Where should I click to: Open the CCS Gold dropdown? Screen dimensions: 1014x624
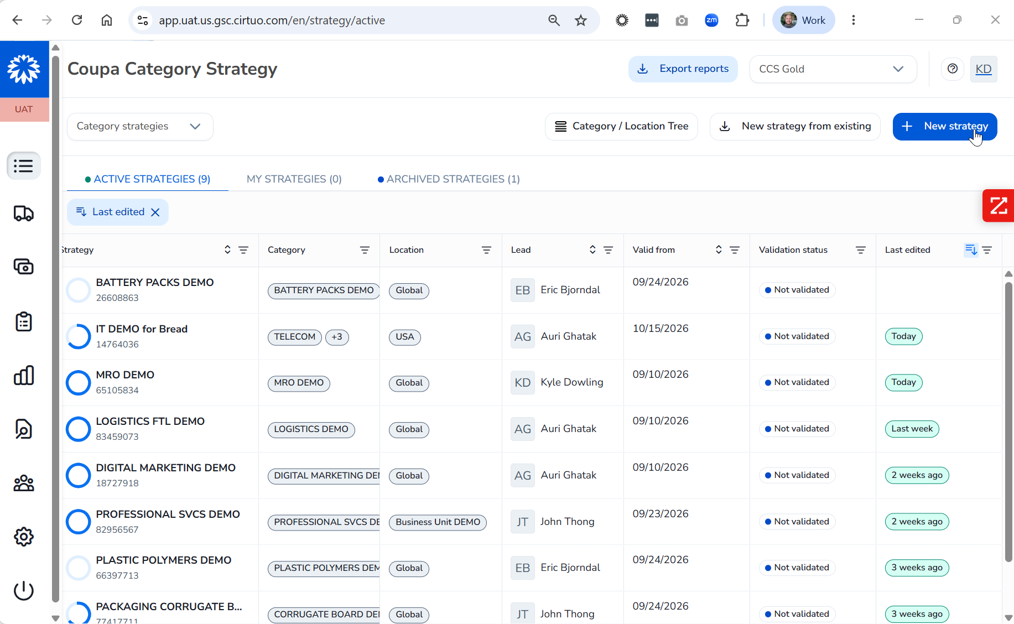point(833,69)
